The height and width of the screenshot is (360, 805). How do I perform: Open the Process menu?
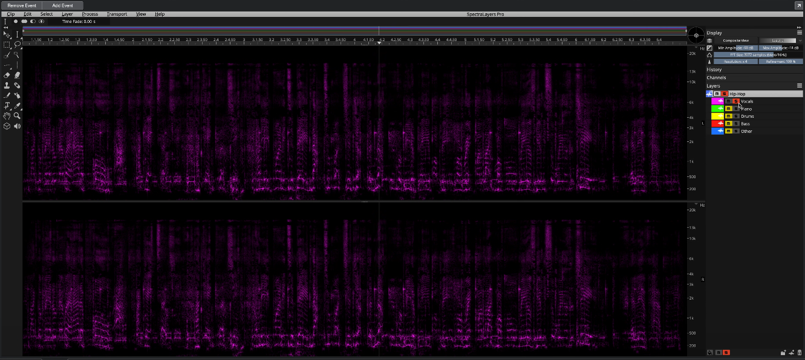tap(90, 14)
